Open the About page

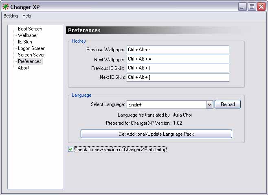24,68
